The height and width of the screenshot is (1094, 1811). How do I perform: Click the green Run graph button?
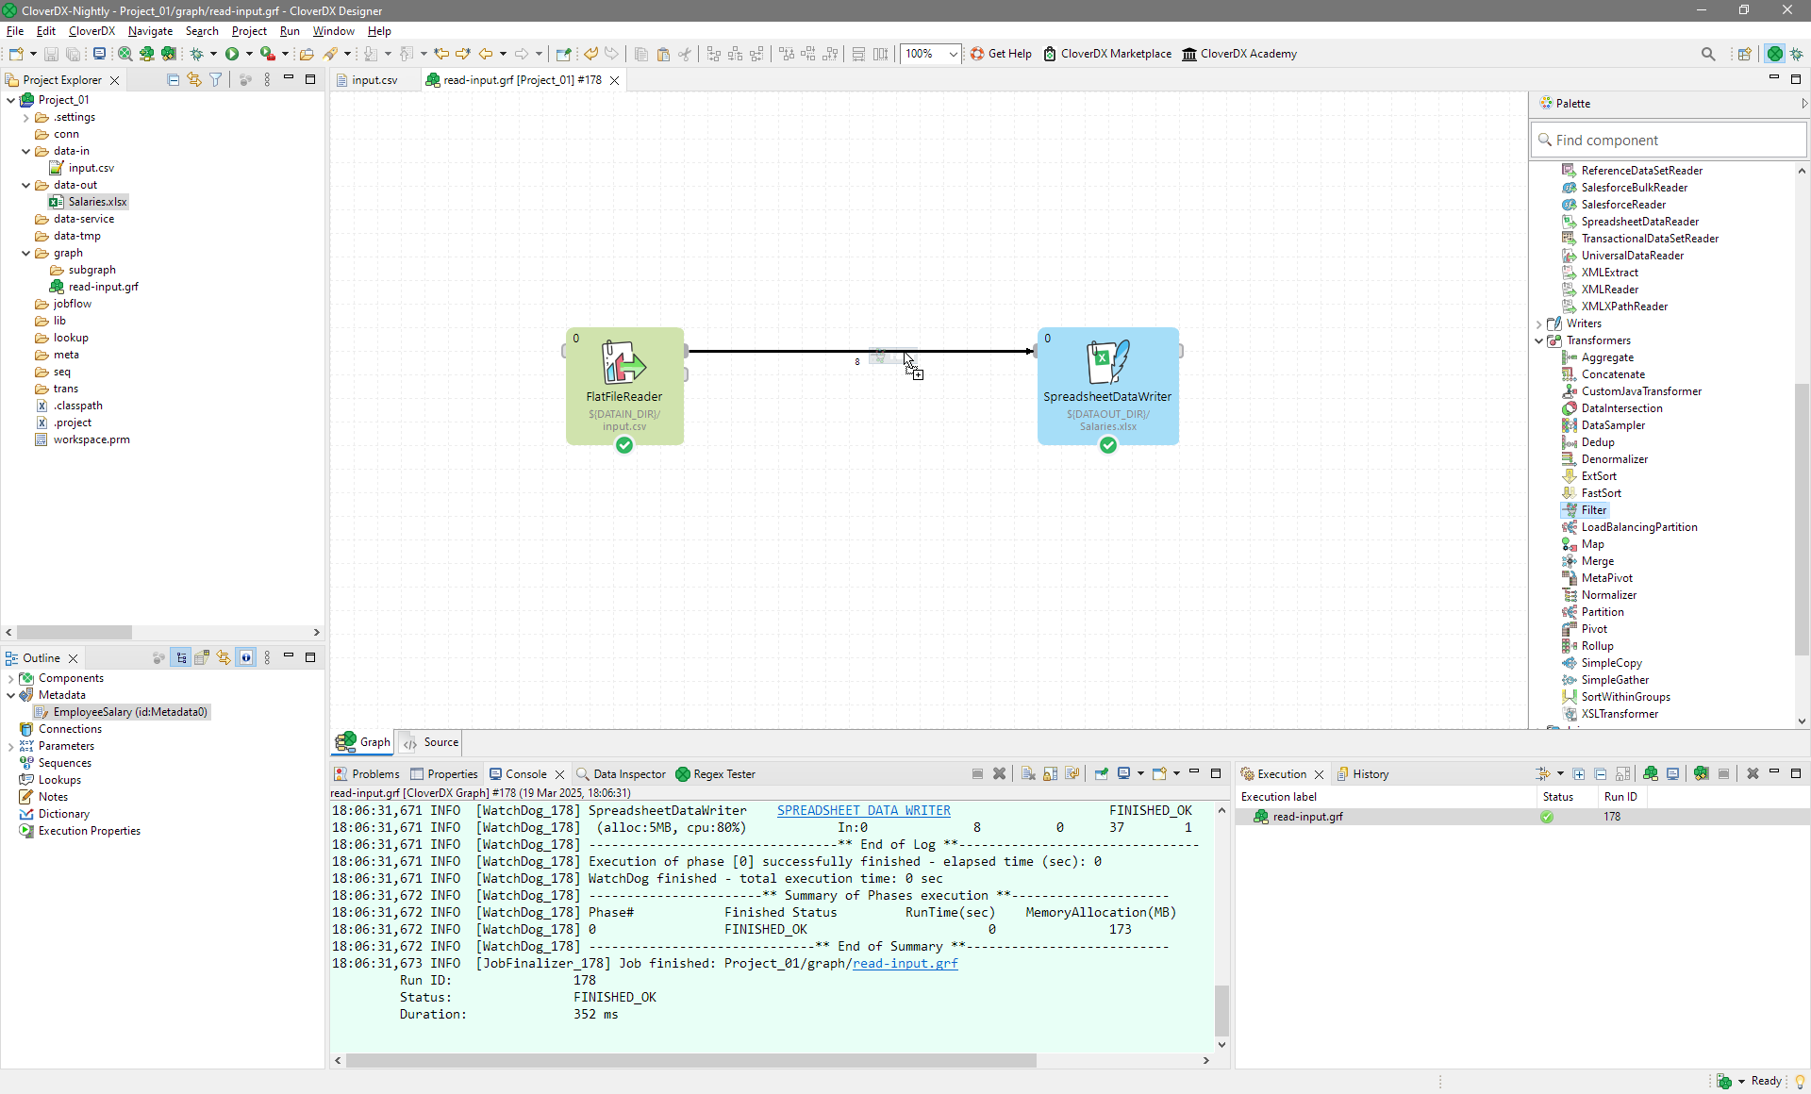[232, 54]
